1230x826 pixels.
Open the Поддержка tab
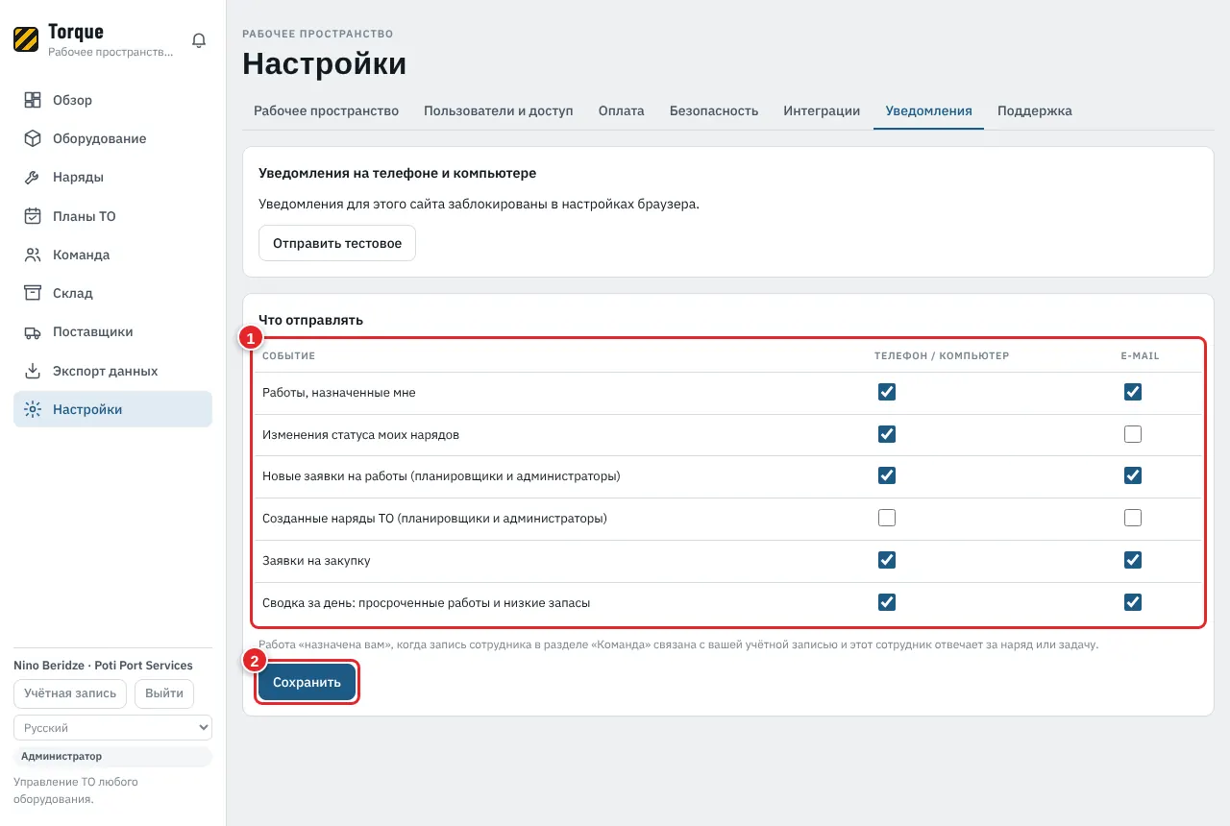tap(1035, 110)
